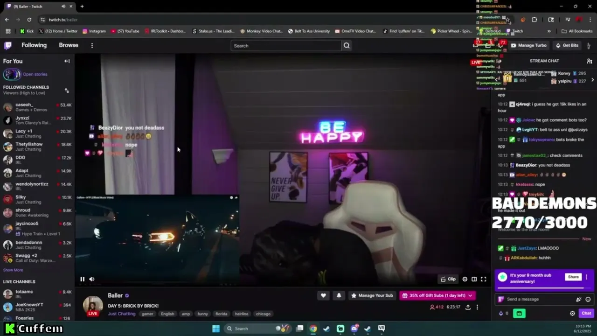Change followed channels sort order
The height and width of the screenshot is (336, 597).
67,91
